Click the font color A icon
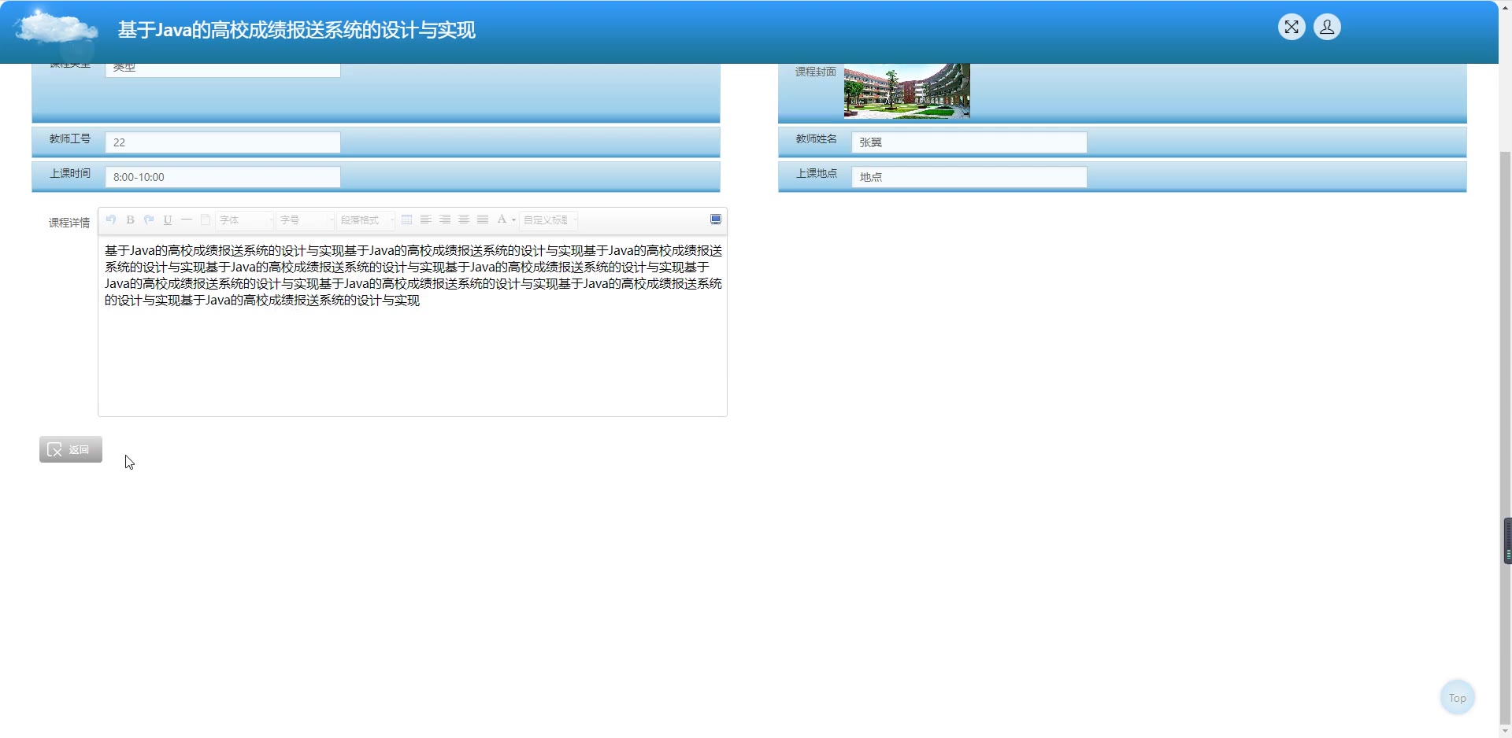Viewport: 1512px width, 738px height. [502, 220]
